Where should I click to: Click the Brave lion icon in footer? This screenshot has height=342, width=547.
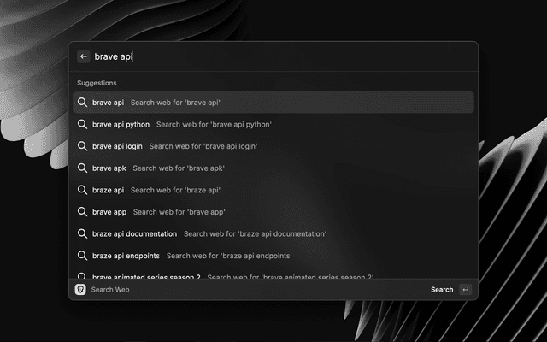(80, 289)
